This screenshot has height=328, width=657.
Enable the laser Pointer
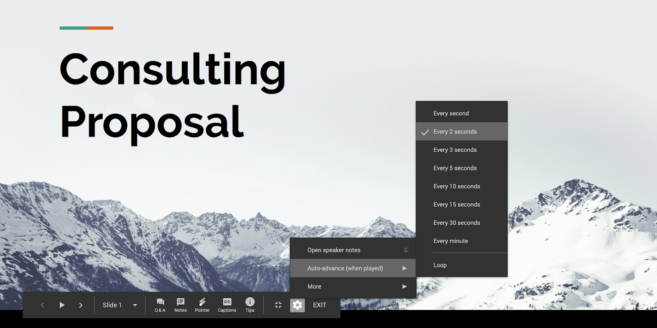(x=202, y=305)
